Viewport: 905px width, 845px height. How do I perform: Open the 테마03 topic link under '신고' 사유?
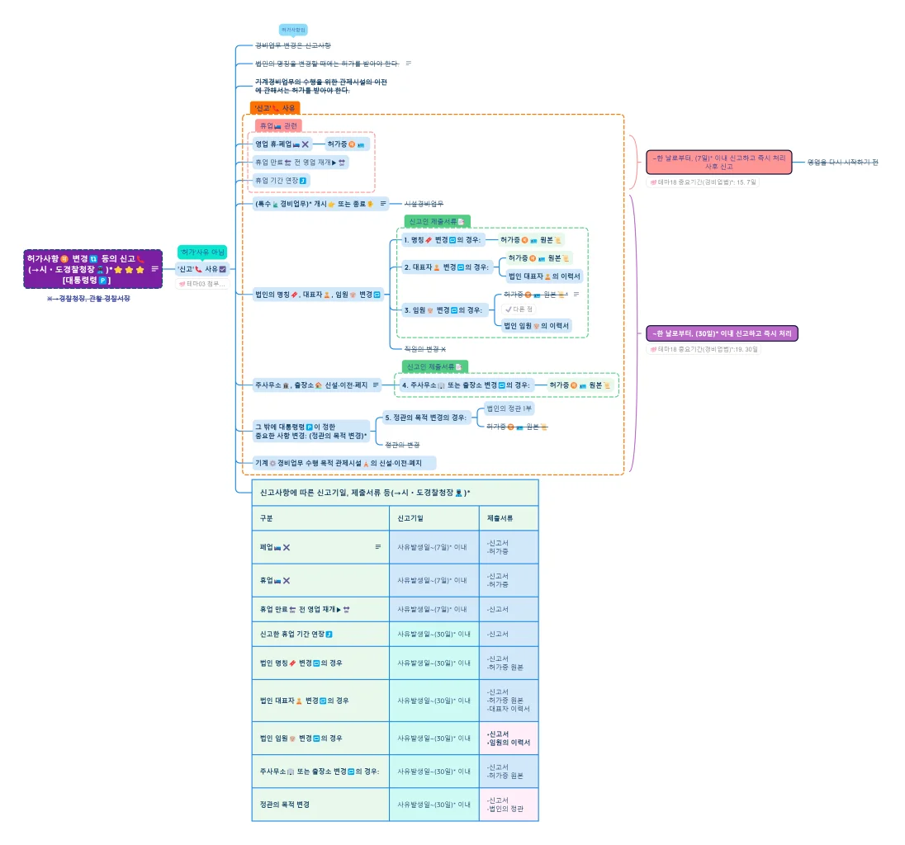click(201, 284)
